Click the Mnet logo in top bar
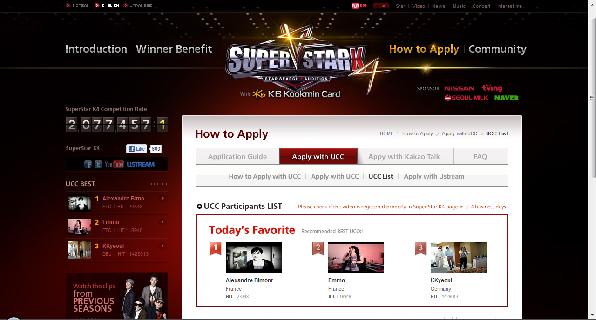Screen dimensions: 596x320 (x=359, y=6)
